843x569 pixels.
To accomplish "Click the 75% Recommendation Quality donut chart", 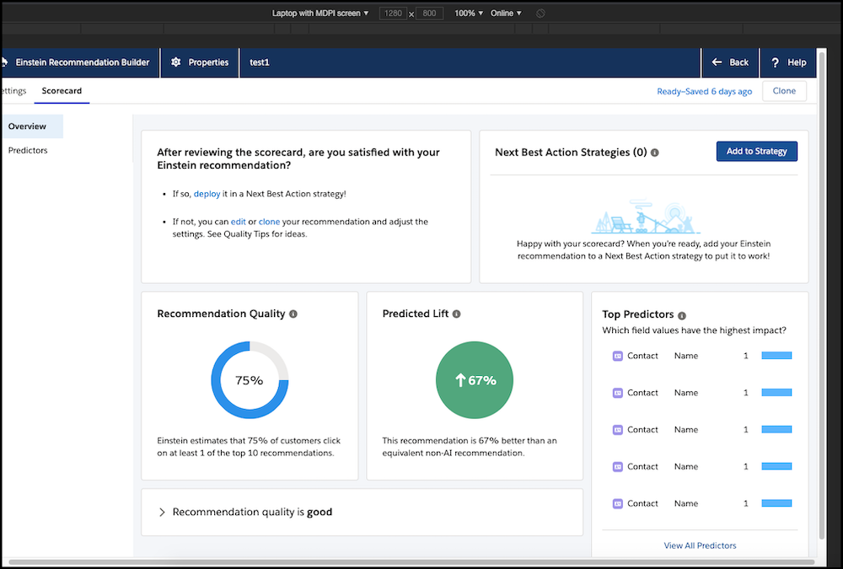I will tap(250, 380).
